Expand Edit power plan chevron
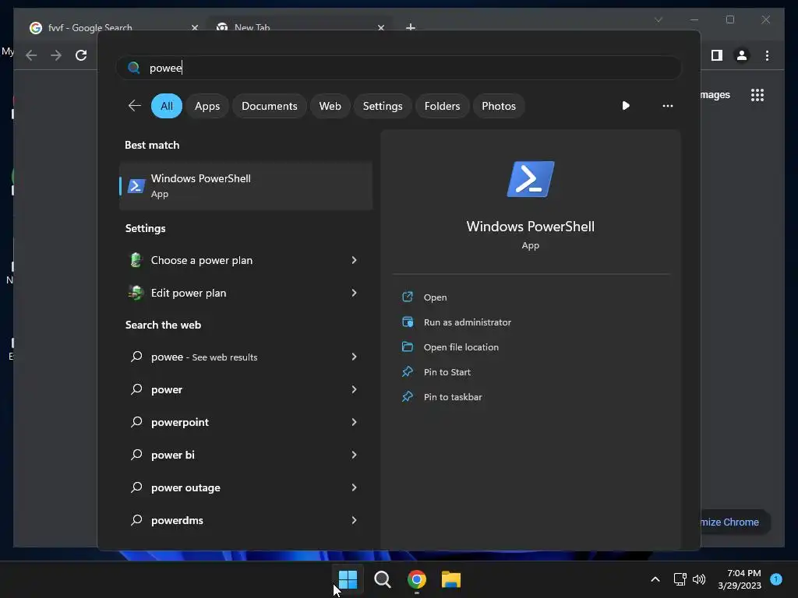798x598 pixels. tap(355, 293)
